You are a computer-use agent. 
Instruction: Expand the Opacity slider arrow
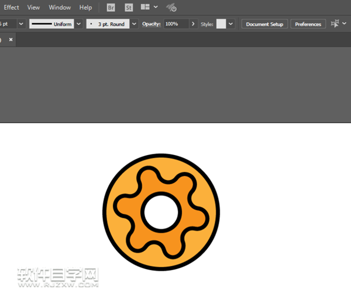click(193, 24)
